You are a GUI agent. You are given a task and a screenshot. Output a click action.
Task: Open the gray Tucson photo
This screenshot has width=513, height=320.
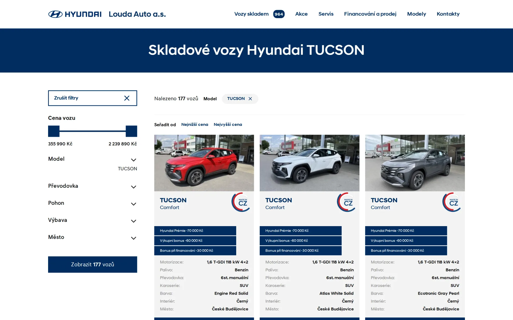(415, 163)
